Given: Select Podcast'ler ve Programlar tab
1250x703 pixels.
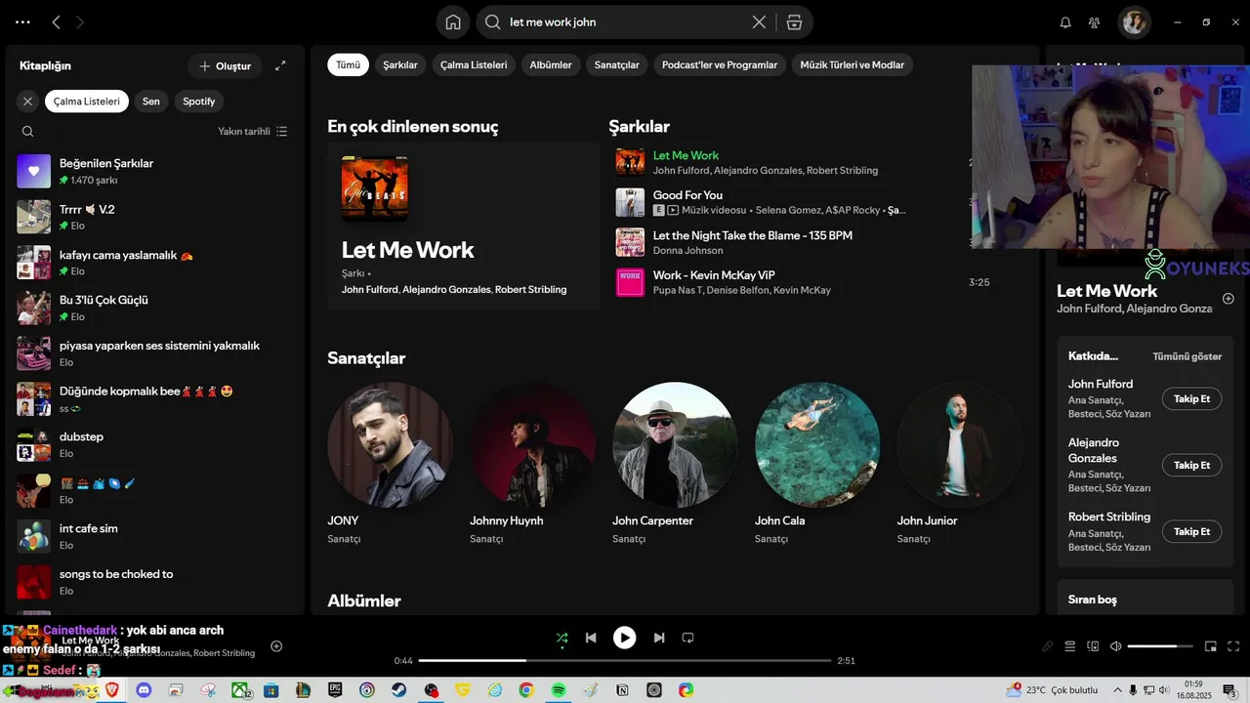Looking at the screenshot, I should (720, 64).
